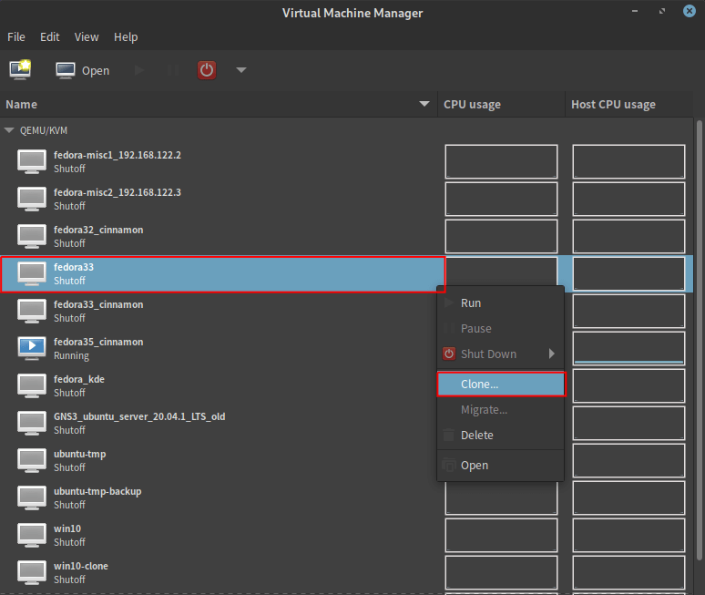Select the fedora35_cinnamon name text
The height and width of the screenshot is (595, 705).
click(98, 342)
